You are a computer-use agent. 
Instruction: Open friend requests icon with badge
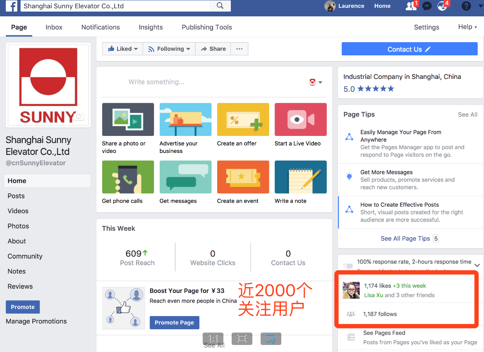coord(412,6)
